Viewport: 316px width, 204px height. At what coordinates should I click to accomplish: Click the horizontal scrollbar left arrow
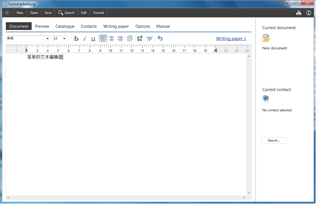(x=8, y=198)
